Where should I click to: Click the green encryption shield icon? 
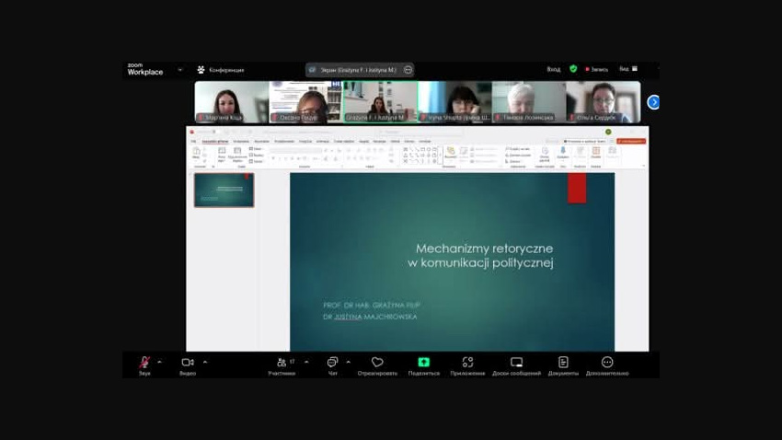click(573, 69)
